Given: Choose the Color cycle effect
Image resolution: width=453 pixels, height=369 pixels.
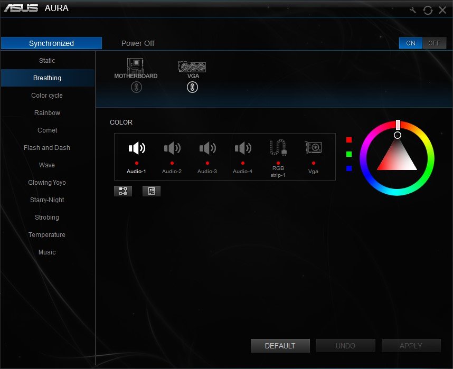Looking at the screenshot, I should pos(47,96).
